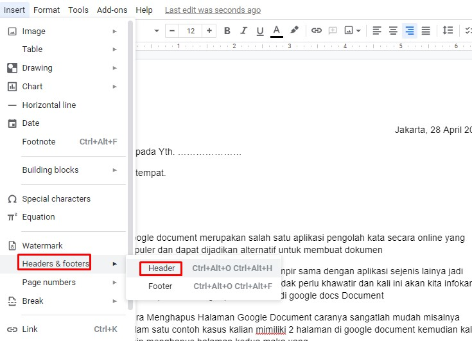Image resolution: width=472 pixels, height=341 pixels.
Task: Click the checklist toolbar icon
Action: 468,30
